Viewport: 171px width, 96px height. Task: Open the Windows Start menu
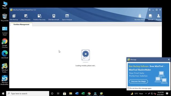pyautogui.click(x=3, y=94)
